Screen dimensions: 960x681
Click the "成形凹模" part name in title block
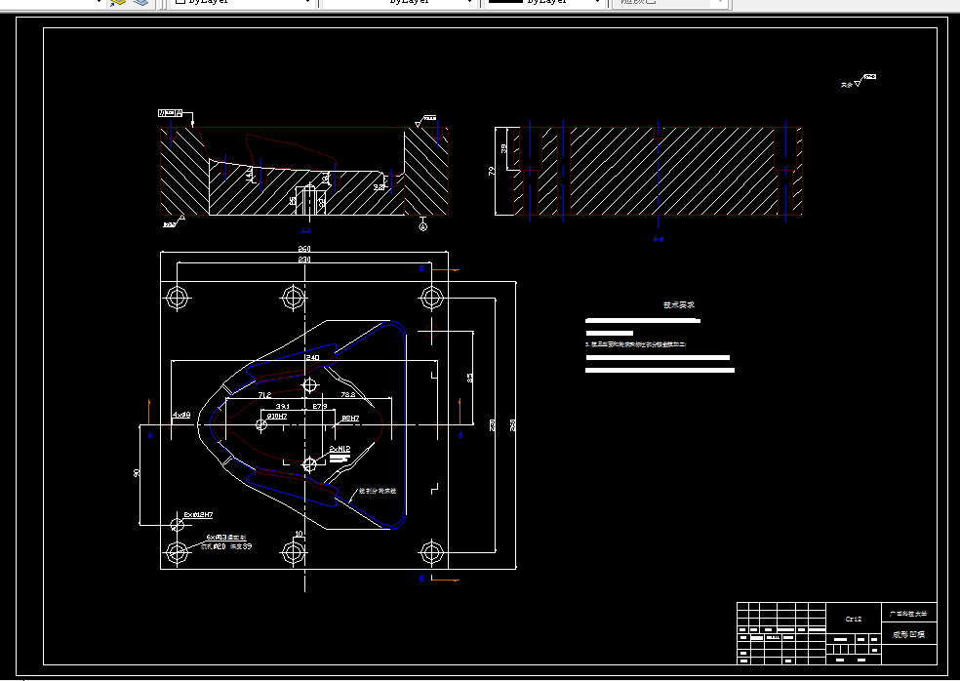[908, 634]
